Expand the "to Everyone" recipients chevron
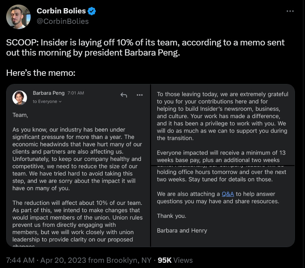Screen dimensions: 305x268 click(x=60, y=102)
